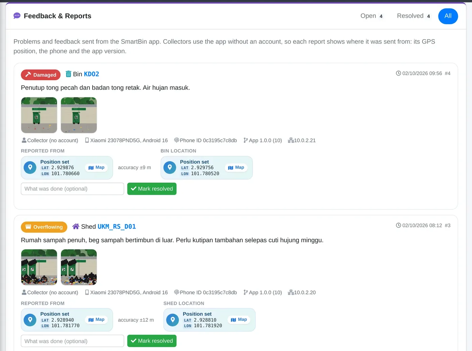Switch to the Resolved filter tab
472x351 pixels.
coord(413,16)
